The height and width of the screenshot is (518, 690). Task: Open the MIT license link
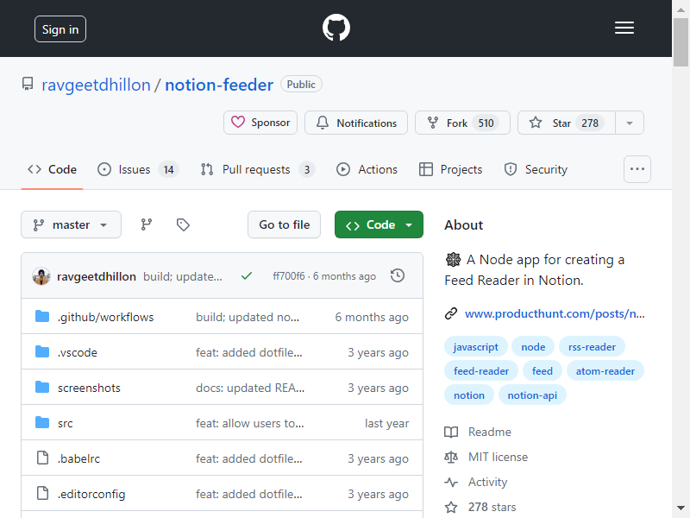(486, 458)
